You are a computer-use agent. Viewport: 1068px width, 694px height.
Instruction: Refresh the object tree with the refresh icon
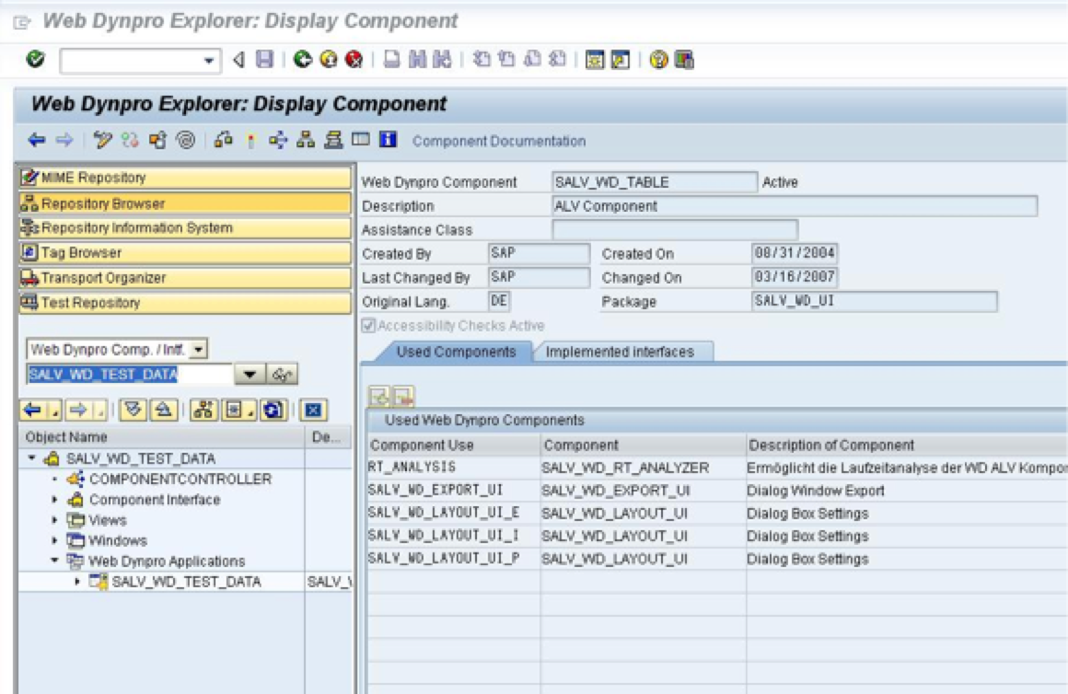click(x=274, y=409)
